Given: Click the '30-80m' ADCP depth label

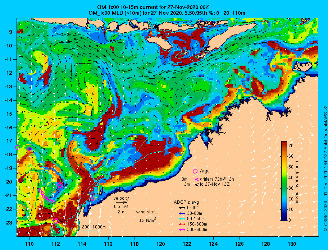Looking at the screenshot, I should click(x=195, y=213).
